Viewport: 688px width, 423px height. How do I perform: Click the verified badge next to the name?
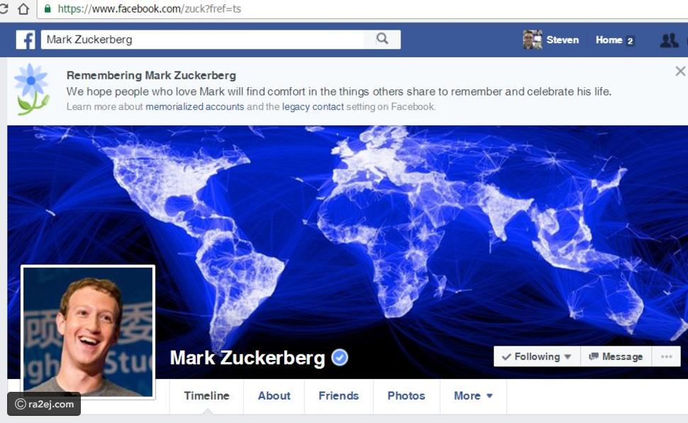340,358
